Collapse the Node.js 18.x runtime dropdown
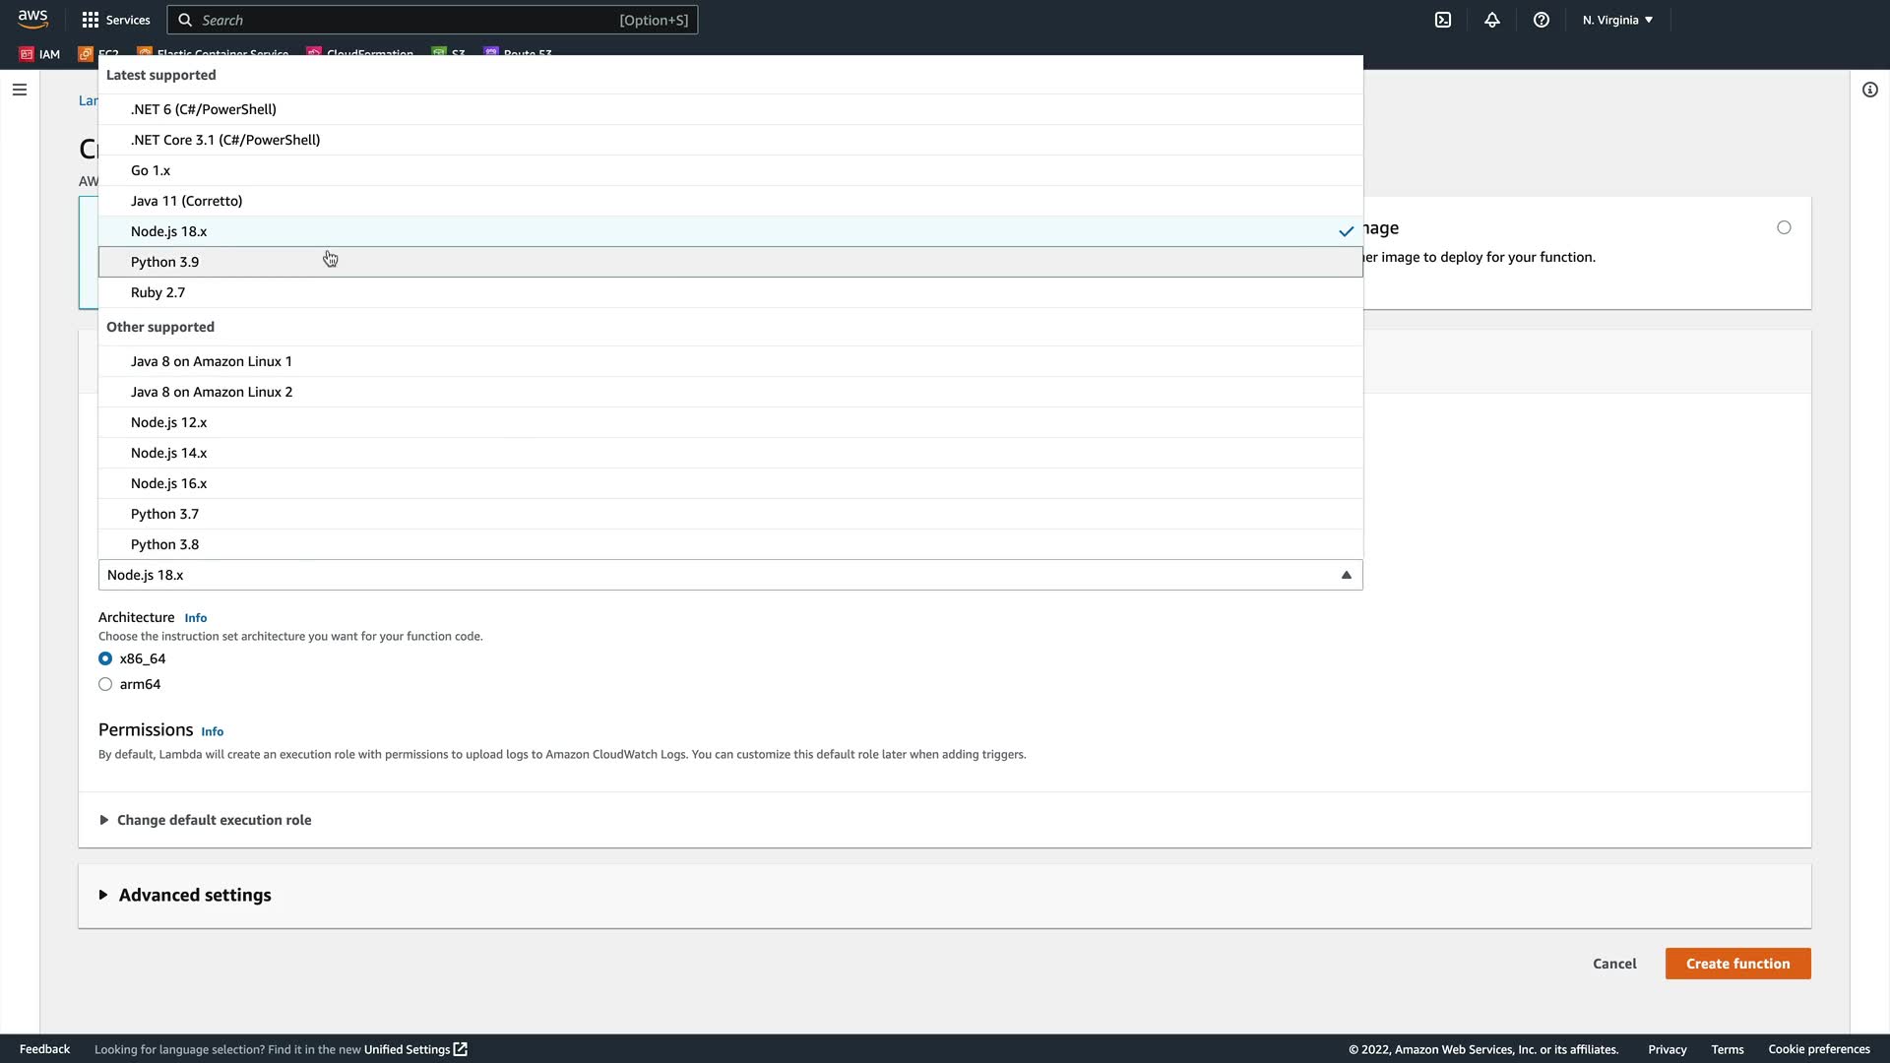The width and height of the screenshot is (1890, 1063). [729, 575]
